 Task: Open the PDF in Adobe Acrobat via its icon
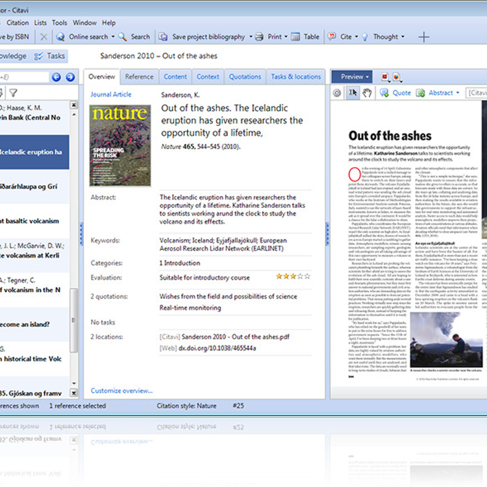pyautogui.click(x=384, y=77)
